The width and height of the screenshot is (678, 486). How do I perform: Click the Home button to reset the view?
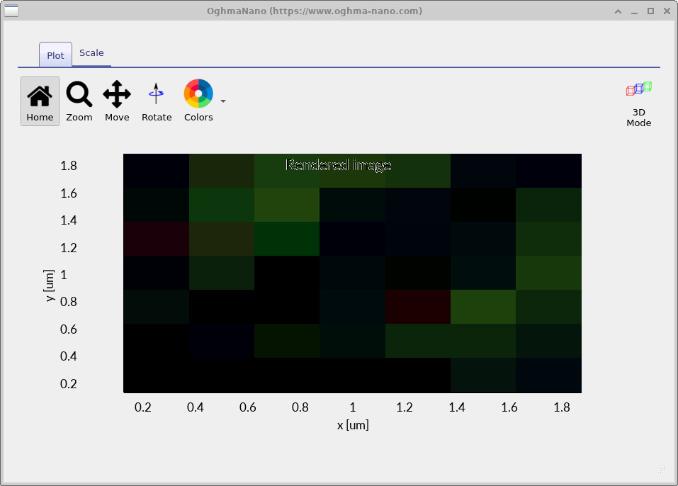(x=40, y=100)
